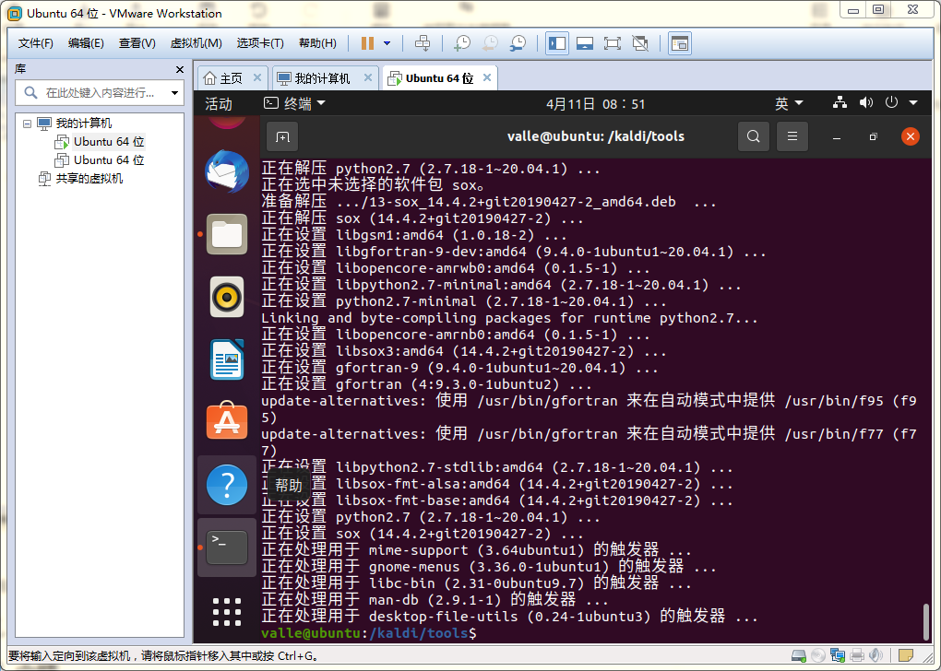
Task: Open the 虚拟机(M) menu
Action: tap(196, 43)
